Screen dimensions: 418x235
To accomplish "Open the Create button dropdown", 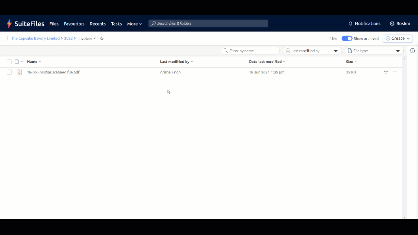I will (397, 38).
